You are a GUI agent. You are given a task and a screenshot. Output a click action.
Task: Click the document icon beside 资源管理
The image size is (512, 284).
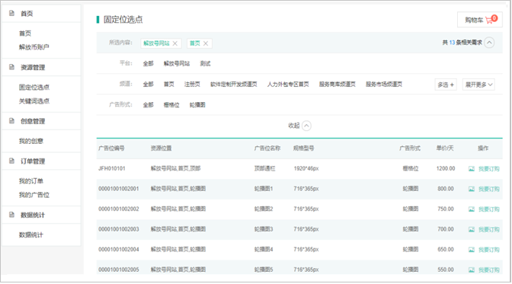(11, 67)
